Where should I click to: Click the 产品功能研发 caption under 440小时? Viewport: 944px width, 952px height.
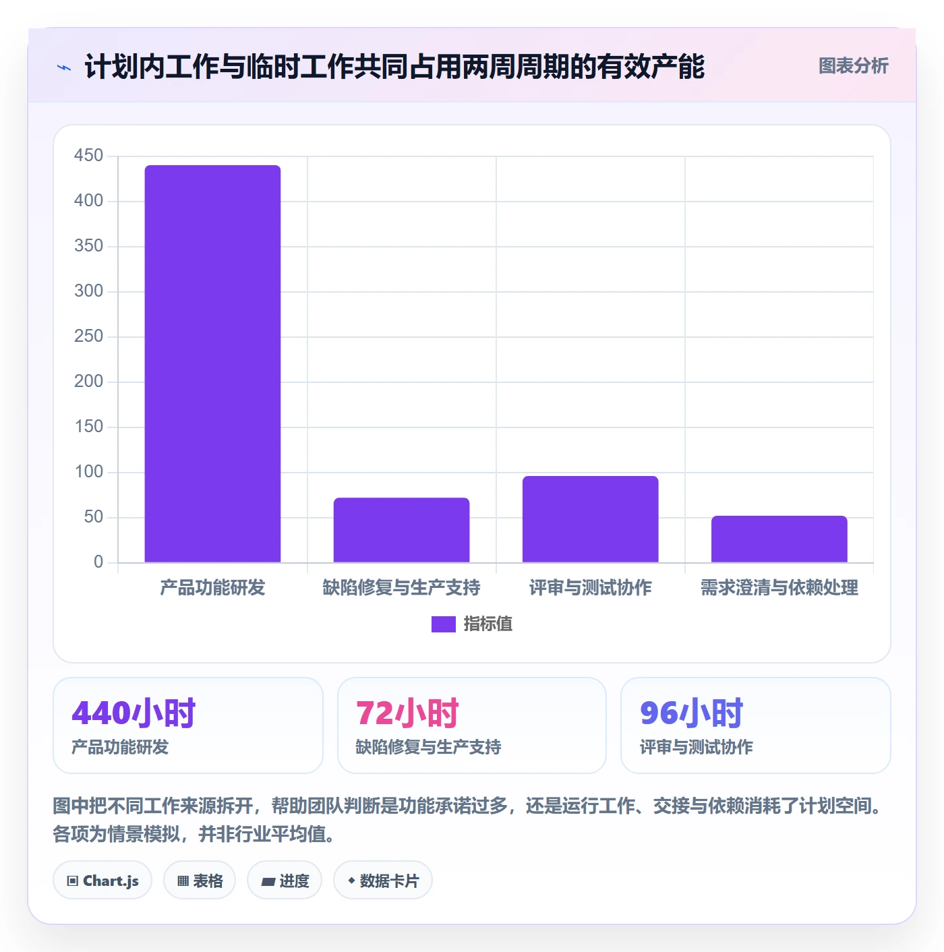point(120,747)
